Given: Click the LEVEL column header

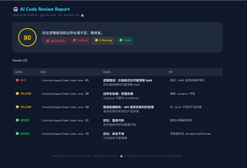Looking at the screenshot, I should tap(19, 72).
